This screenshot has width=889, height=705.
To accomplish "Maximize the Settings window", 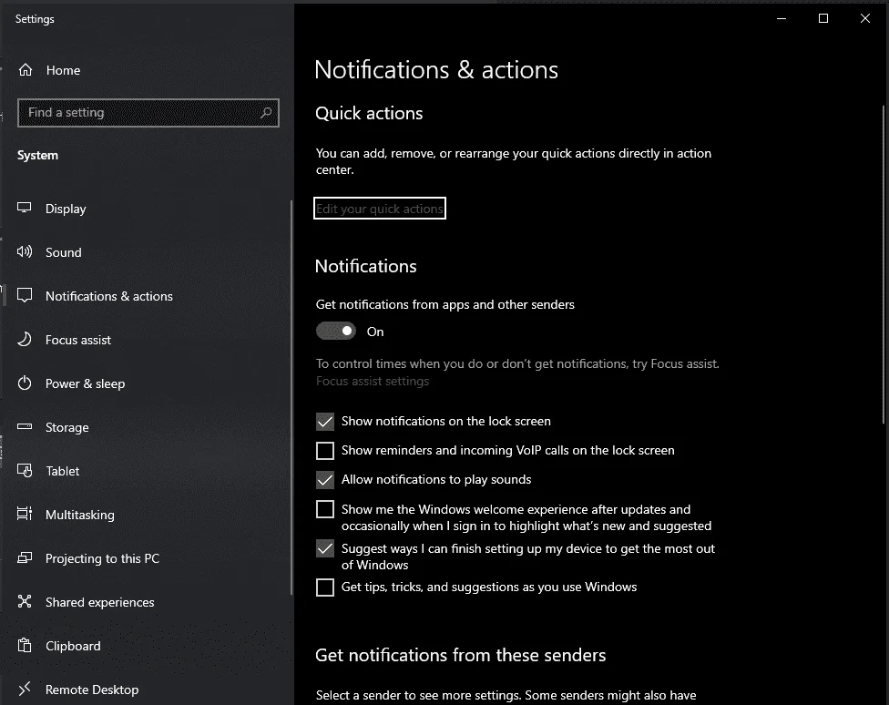I will click(x=823, y=18).
